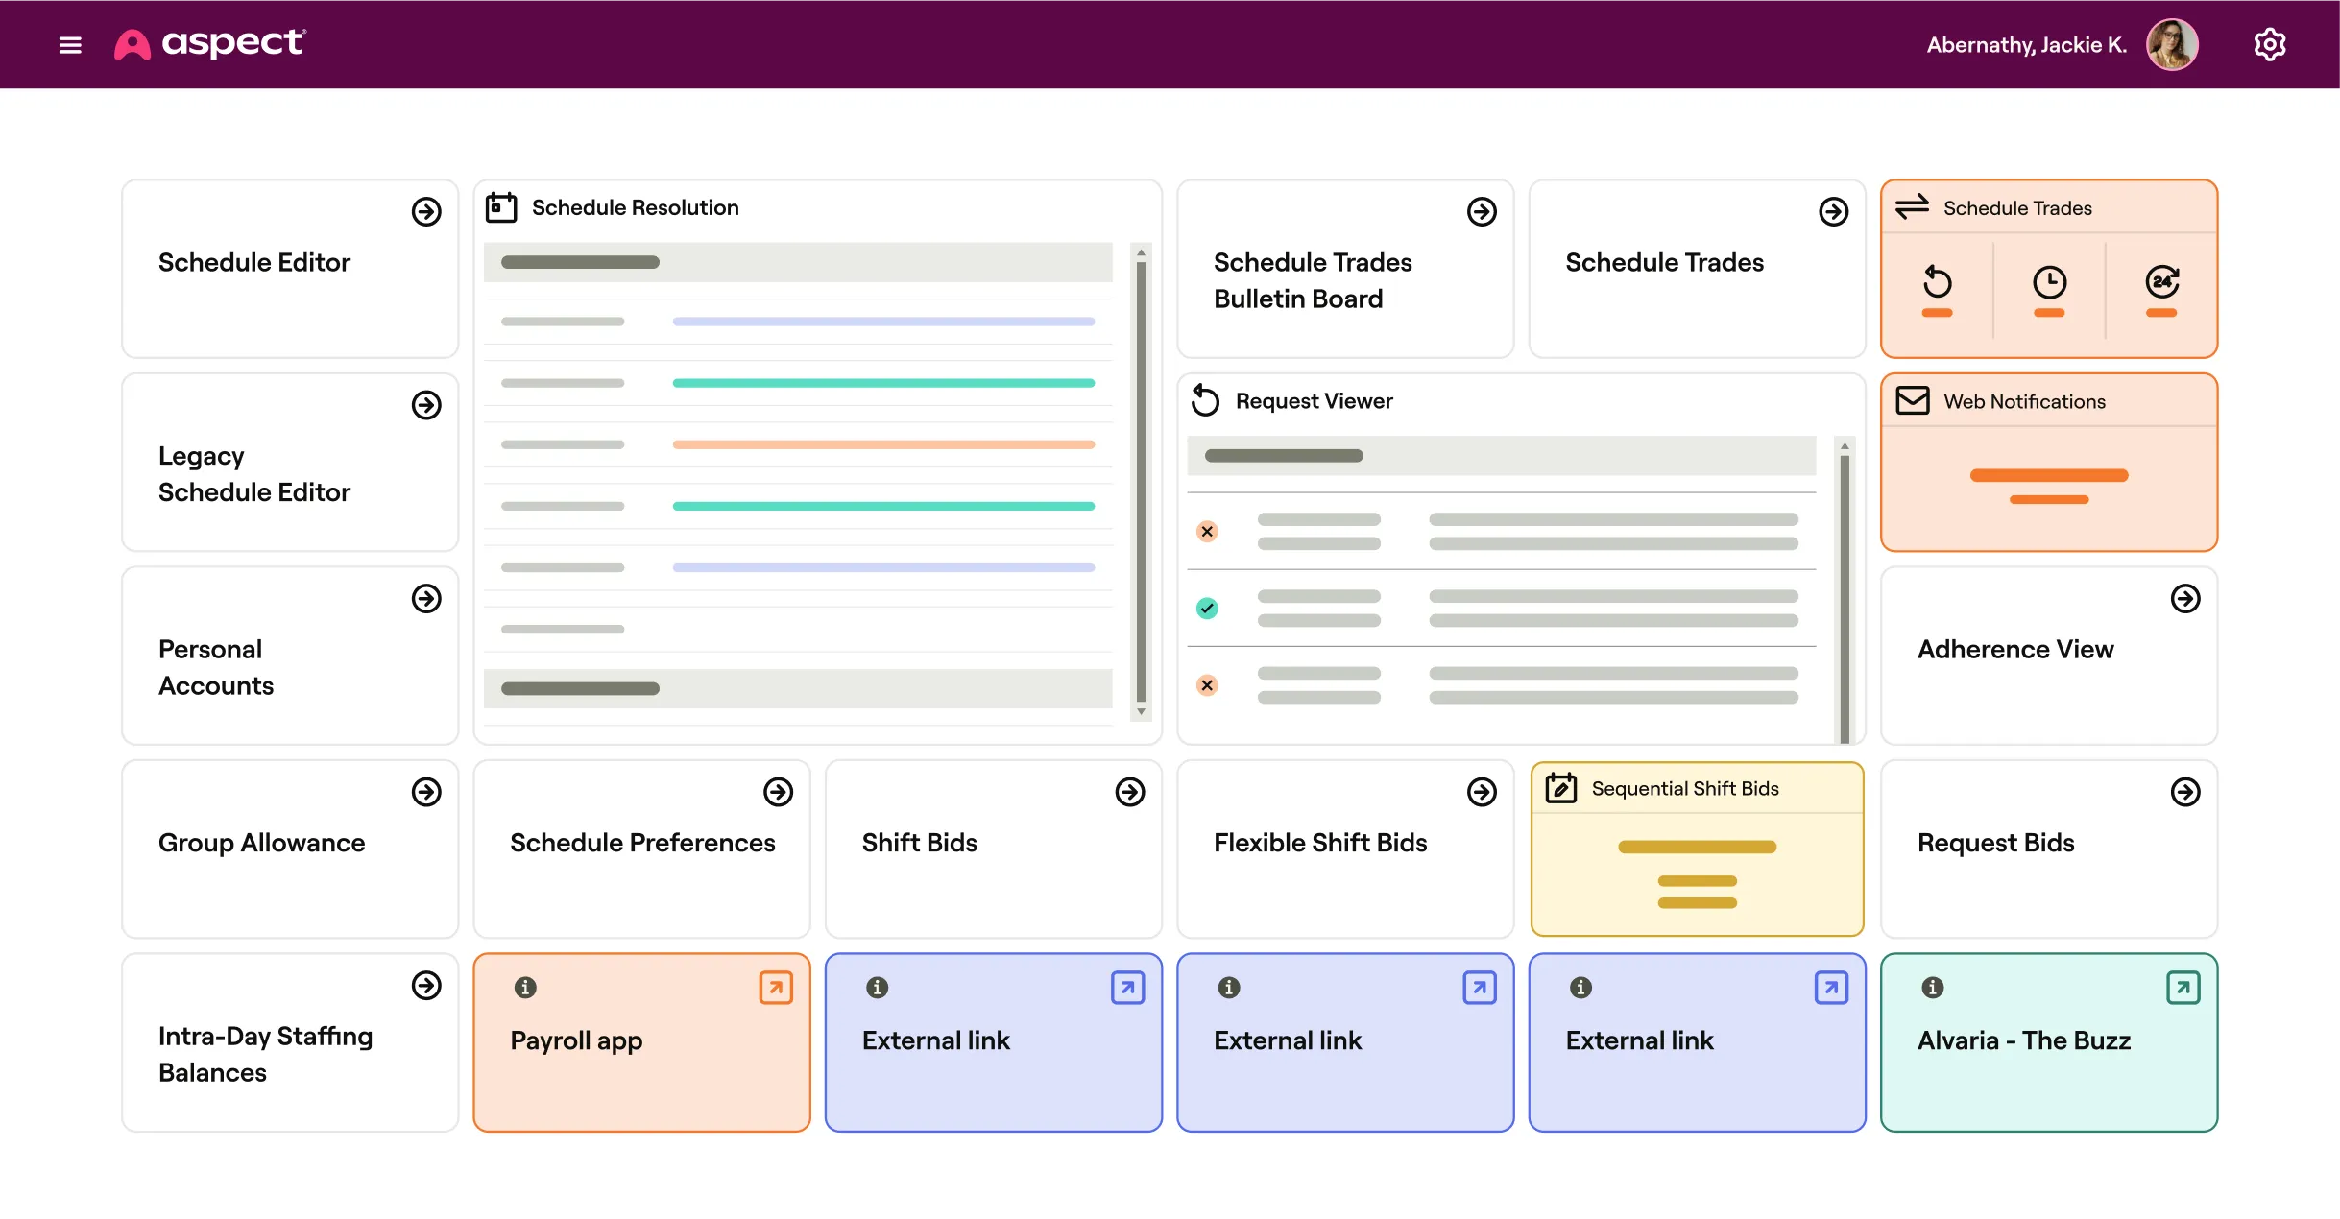Viewport: 2340px width, 1219px height.
Task: Click the envelope icon on Web Notifications
Action: 1913,400
